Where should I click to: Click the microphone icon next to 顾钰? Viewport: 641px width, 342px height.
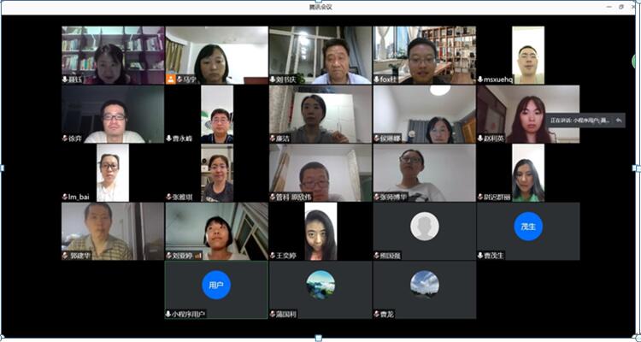click(x=65, y=80)
